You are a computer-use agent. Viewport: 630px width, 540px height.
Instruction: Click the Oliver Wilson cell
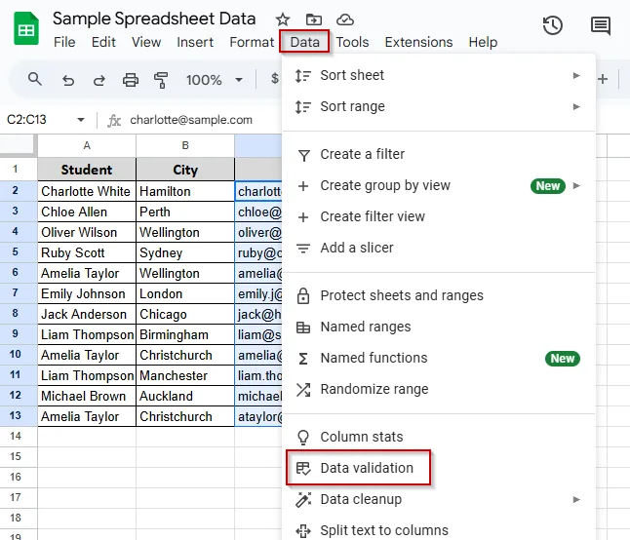[x=87, y=232]
